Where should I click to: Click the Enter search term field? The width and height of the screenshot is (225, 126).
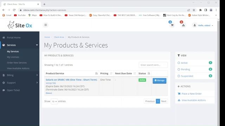coord(153,65)
